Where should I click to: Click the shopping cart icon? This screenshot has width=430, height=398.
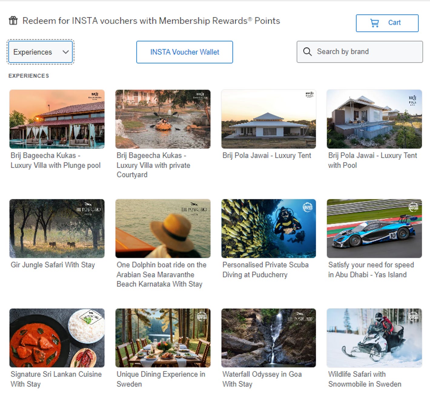click(375, 22)
